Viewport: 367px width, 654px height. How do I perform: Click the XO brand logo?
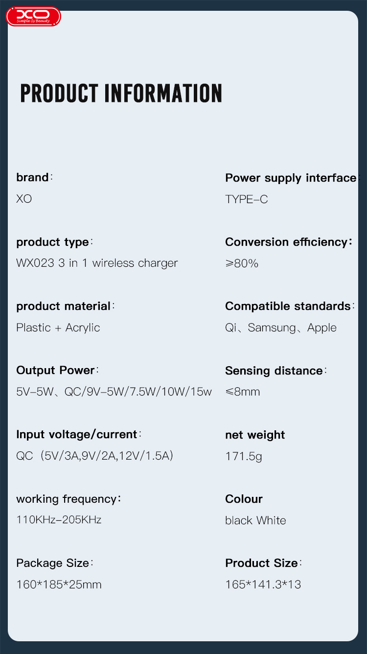(x=33, y=16)
